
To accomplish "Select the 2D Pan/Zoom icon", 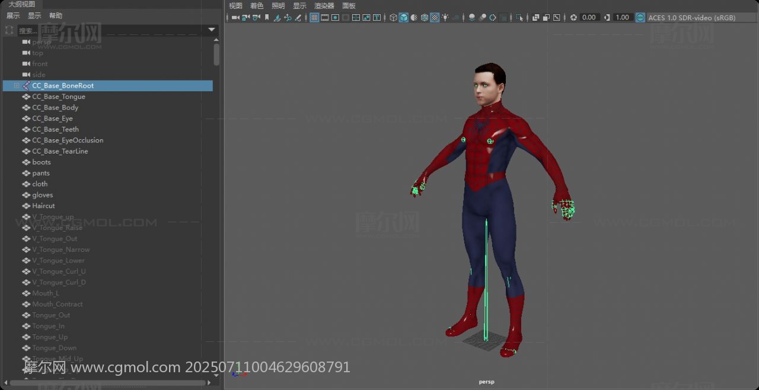I will [x=288, y=18].
